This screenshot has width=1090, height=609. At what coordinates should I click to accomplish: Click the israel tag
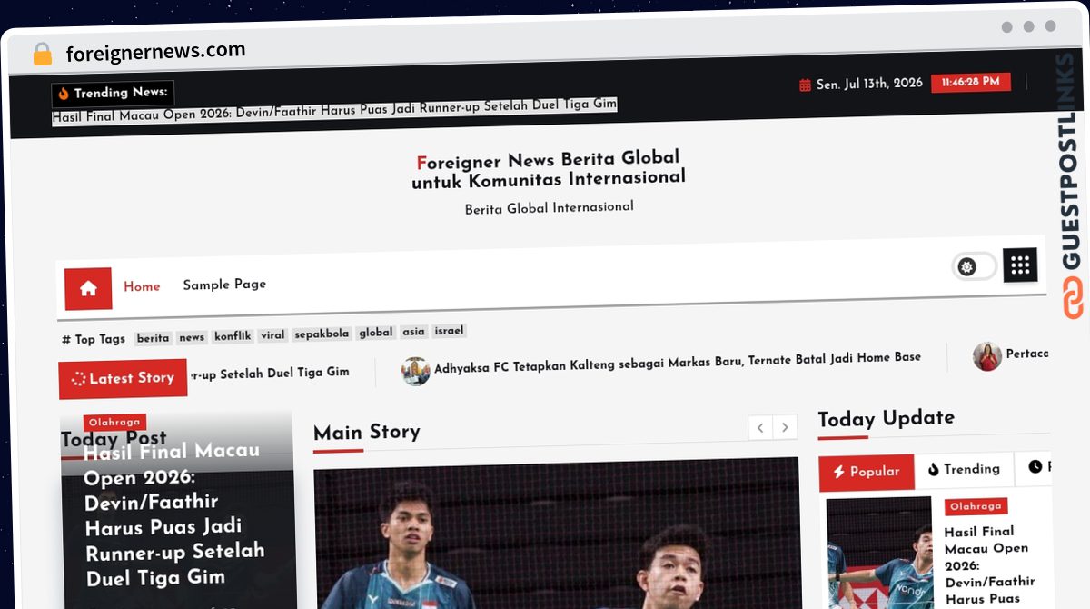(449, 331)
